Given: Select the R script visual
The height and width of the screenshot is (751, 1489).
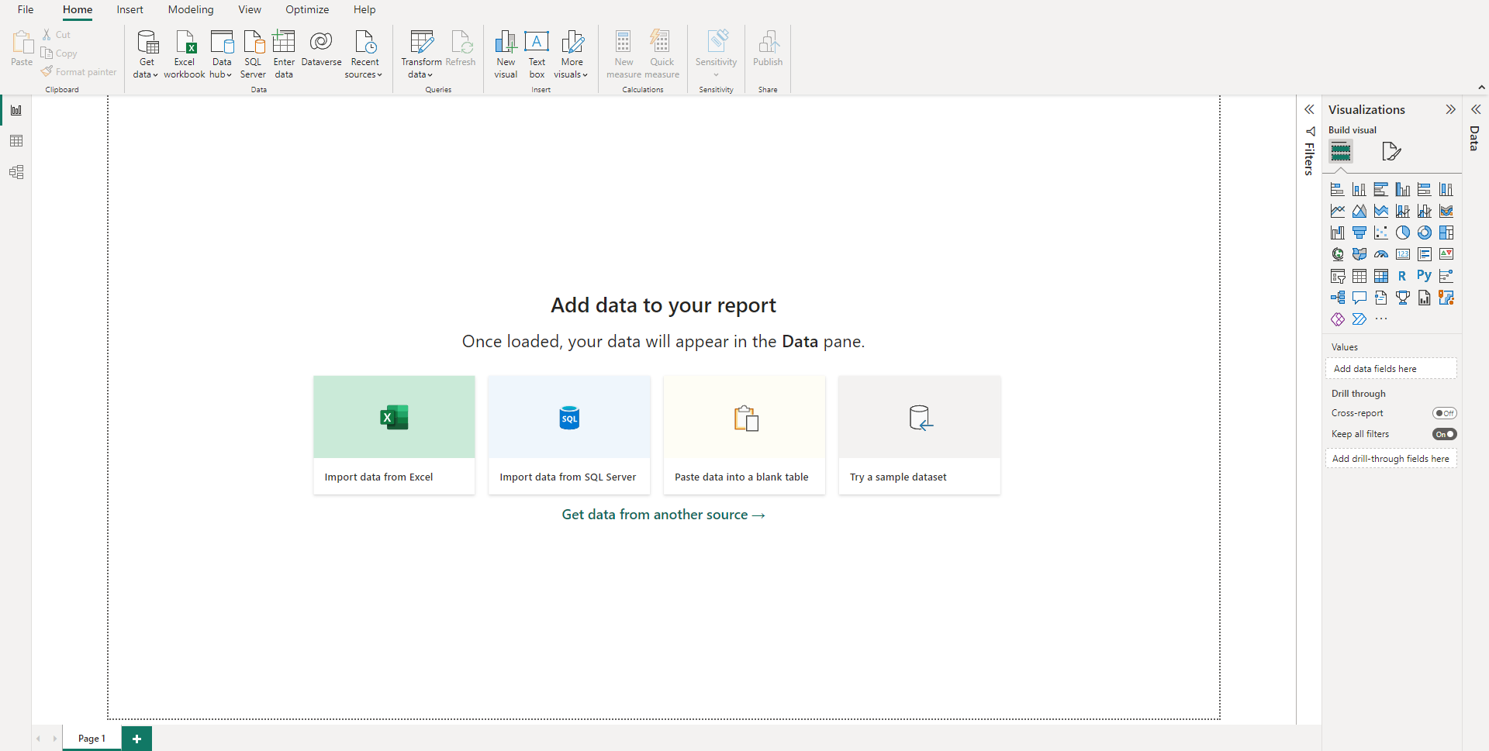Looking at the screenshot, I should [x=1402, y=276].
